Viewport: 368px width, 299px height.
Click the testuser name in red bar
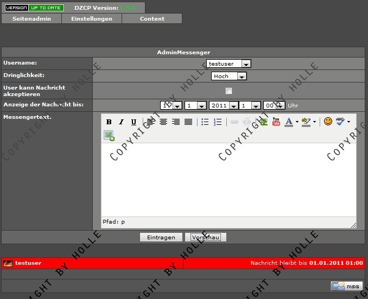(x=28, y=263)
